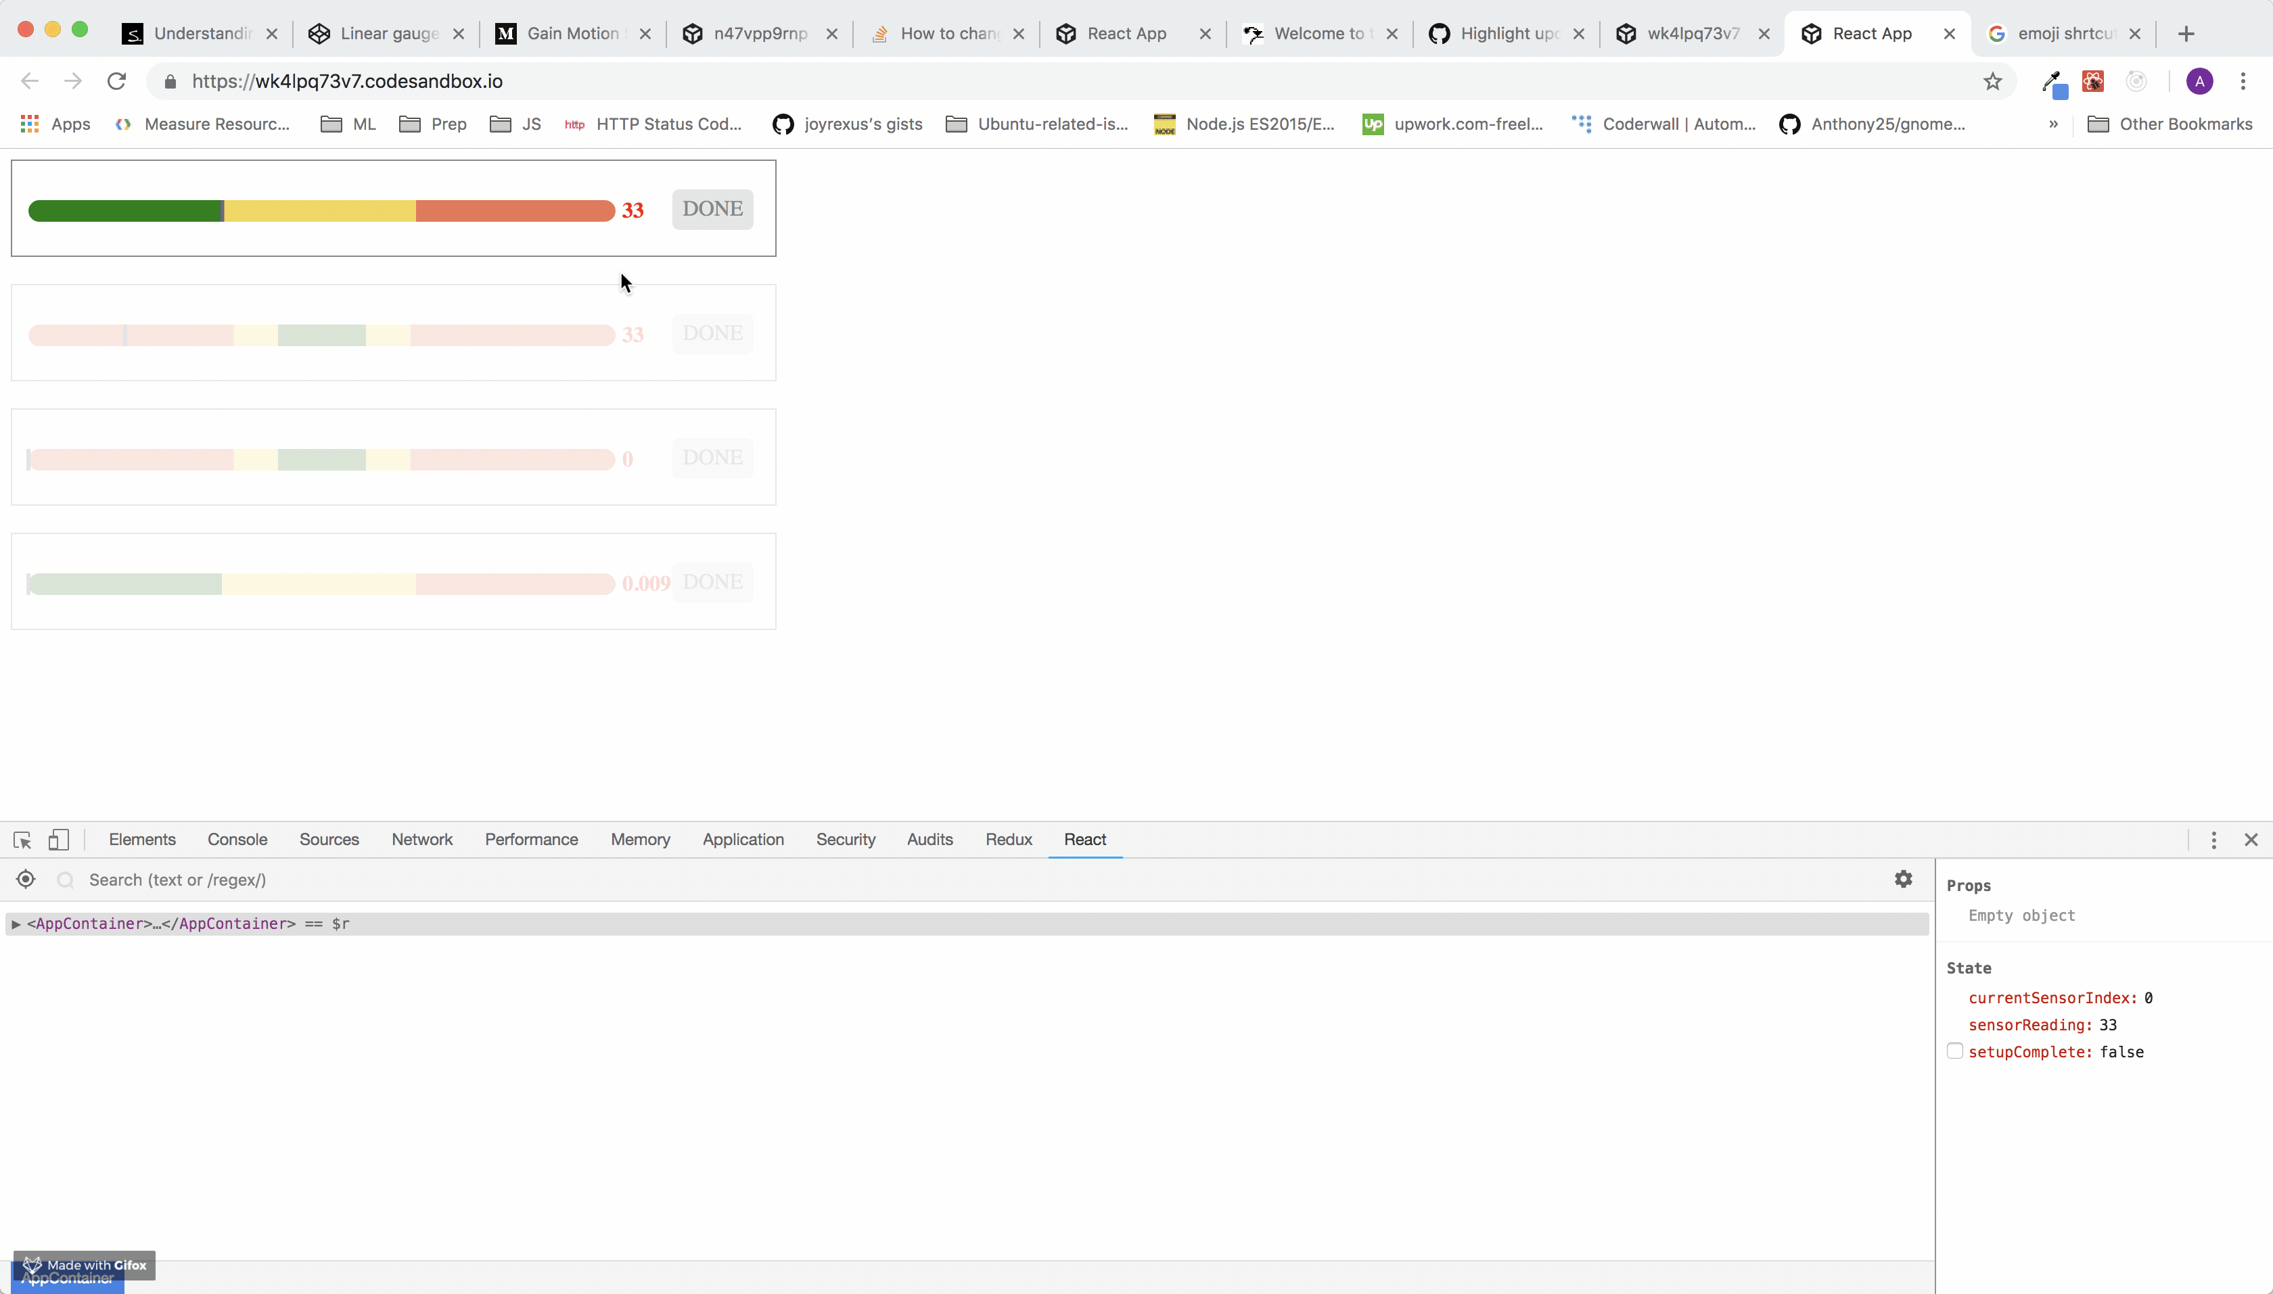
Task: Click the purple profile avatar
Action: click(2199, 82)
